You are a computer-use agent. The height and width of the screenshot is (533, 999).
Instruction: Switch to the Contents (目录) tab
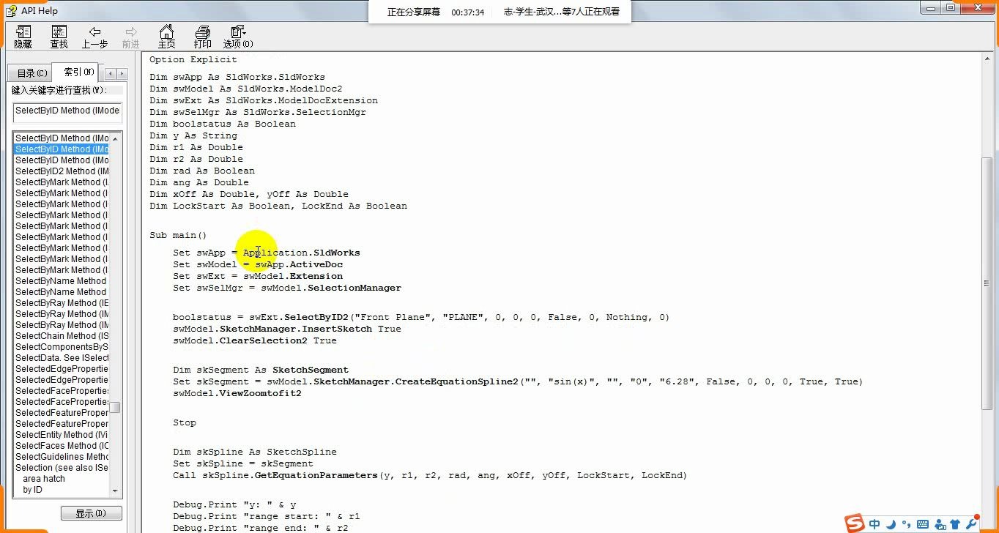[31, 73]
